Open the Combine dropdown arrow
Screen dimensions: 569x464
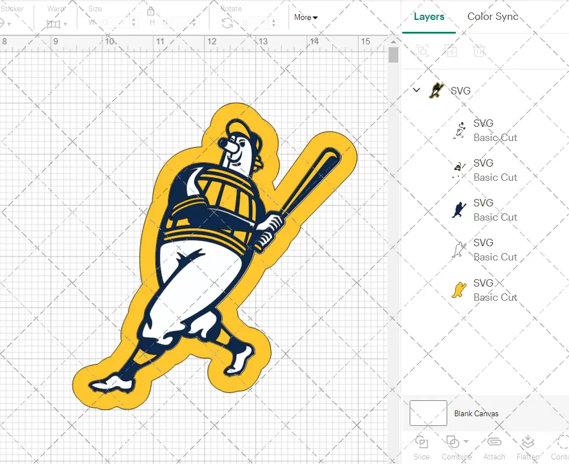(x=466, y=441)
